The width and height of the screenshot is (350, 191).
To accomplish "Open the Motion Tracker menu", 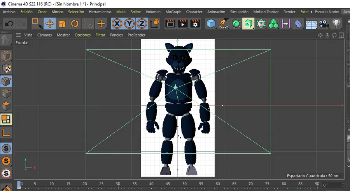I will [x=266, y=12].
